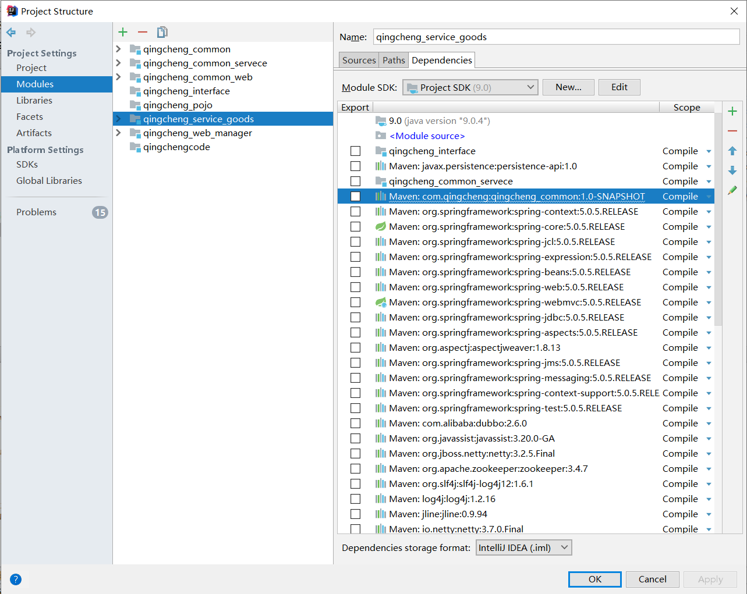The image size is (747, 594).
Task: Check export for qingcheng_common:1.0-SNAPSHOT
Action: [x=355, y=197]
